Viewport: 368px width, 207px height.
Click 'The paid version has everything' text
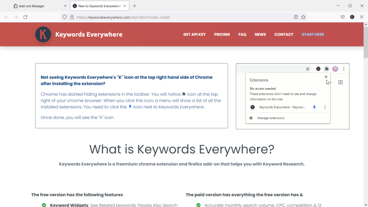[244, 195]
